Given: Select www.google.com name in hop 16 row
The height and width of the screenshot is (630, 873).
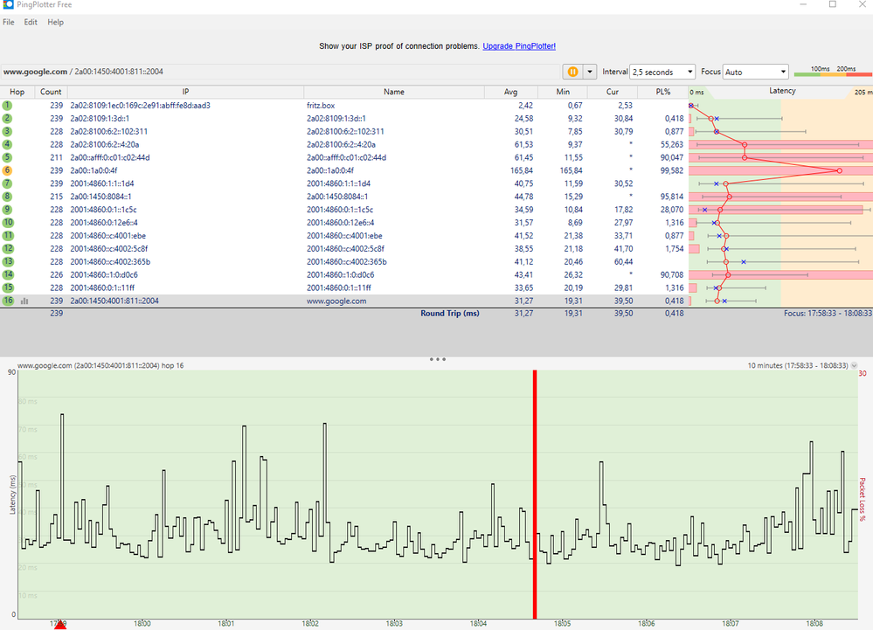Looking at the screenshot, I should (x=336, y=301).
